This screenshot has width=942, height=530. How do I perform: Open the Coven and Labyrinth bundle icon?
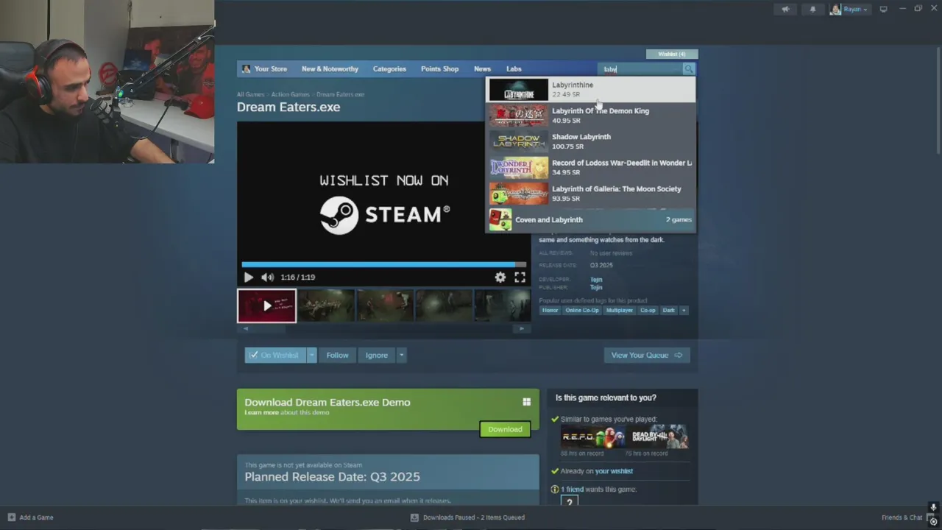[x=500, y=220]
